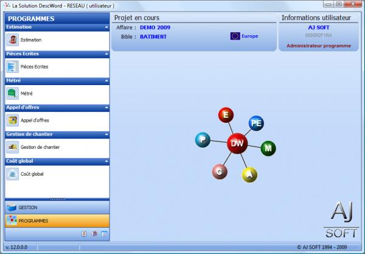Image resolution: width=365 pixels, height=254 pixels.
Task: Minimize the DescWord window
Action: click(328, 4)
